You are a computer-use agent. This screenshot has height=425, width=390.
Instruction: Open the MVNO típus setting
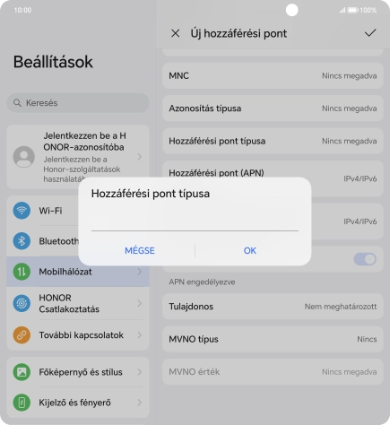(273, 339)
